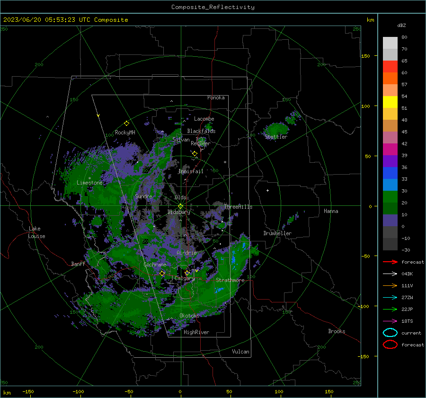
Task: Select the blue 33-36 dBZ swatch
Action: coord(390,173)
